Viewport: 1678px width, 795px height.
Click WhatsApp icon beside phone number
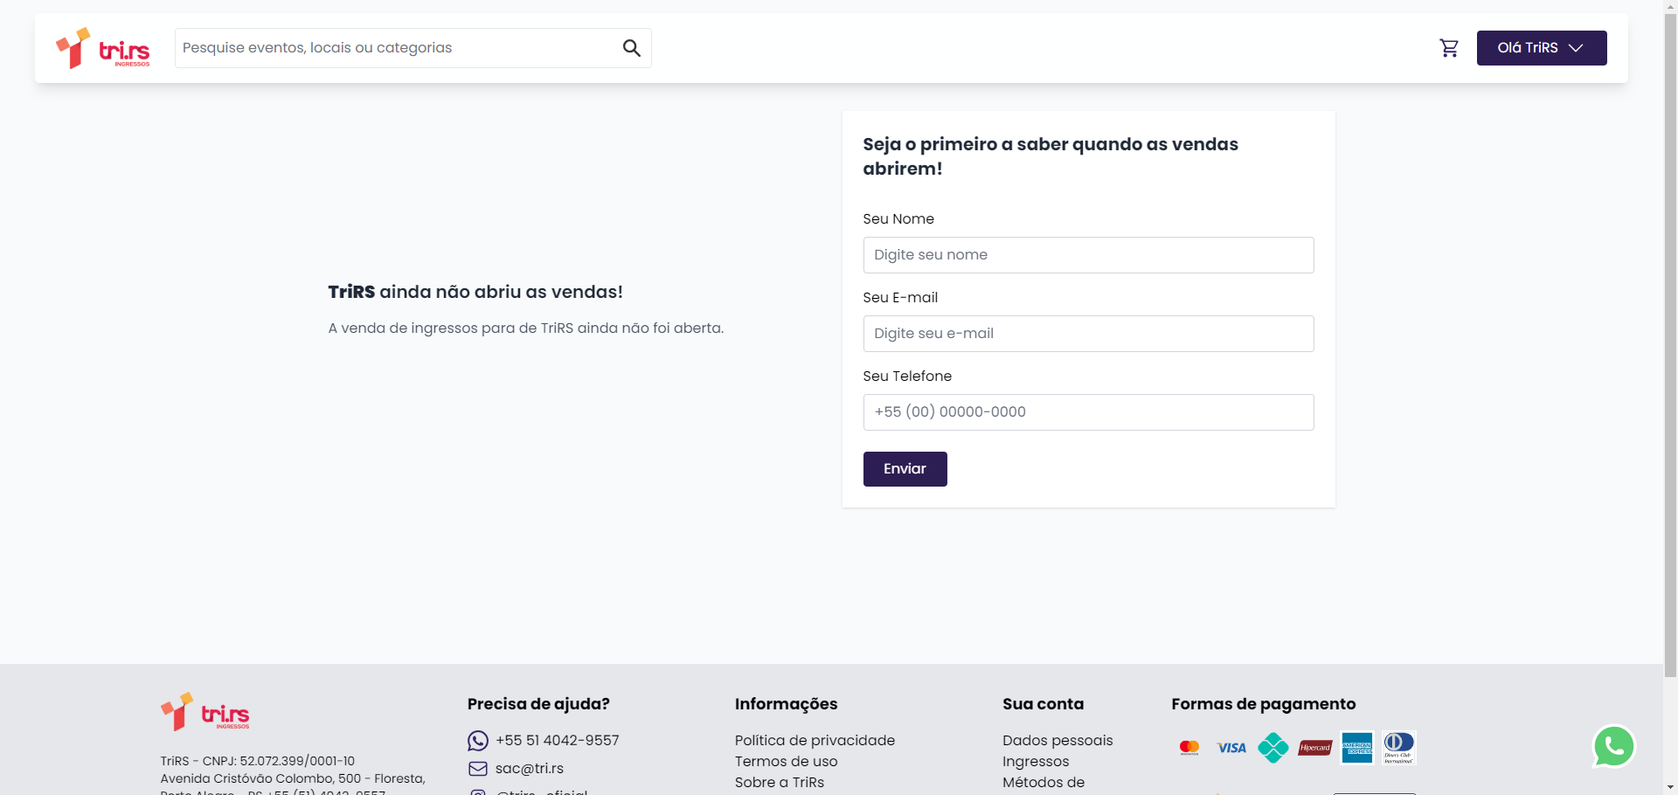478,741
